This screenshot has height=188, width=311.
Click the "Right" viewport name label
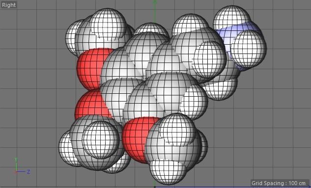click(9, 5)
